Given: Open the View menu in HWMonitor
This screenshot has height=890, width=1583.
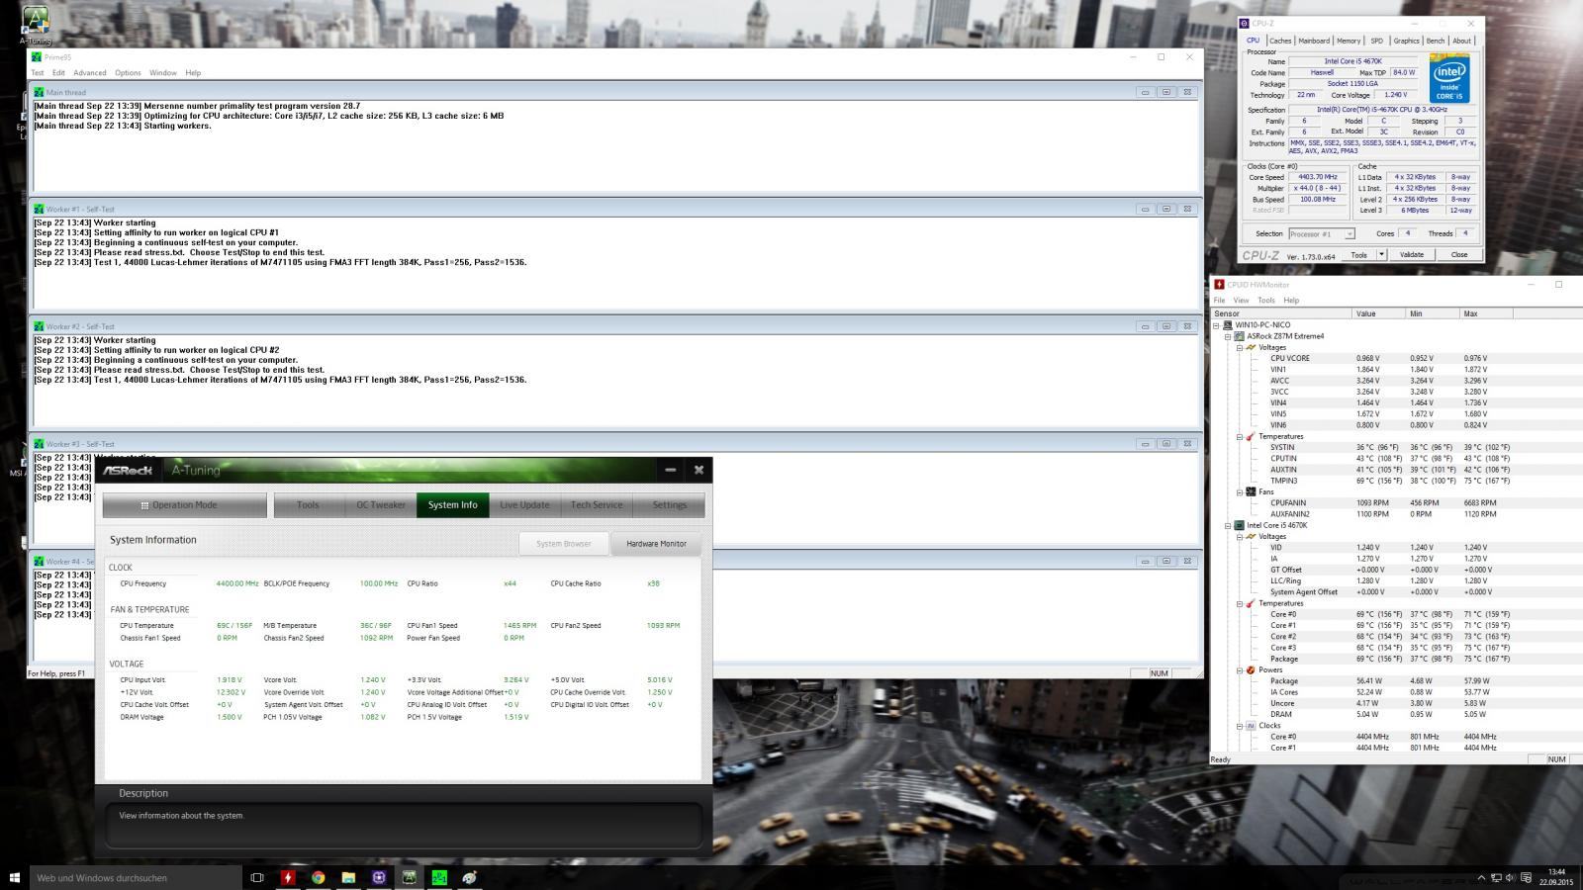Looking at the screenshot, I should [x=1241, y=300].
